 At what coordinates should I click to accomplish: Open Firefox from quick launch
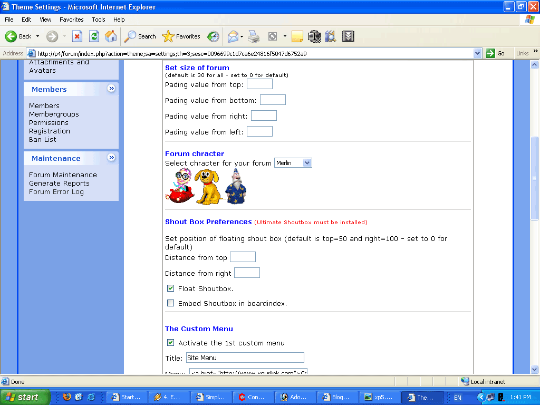click(x=67, y=397)
